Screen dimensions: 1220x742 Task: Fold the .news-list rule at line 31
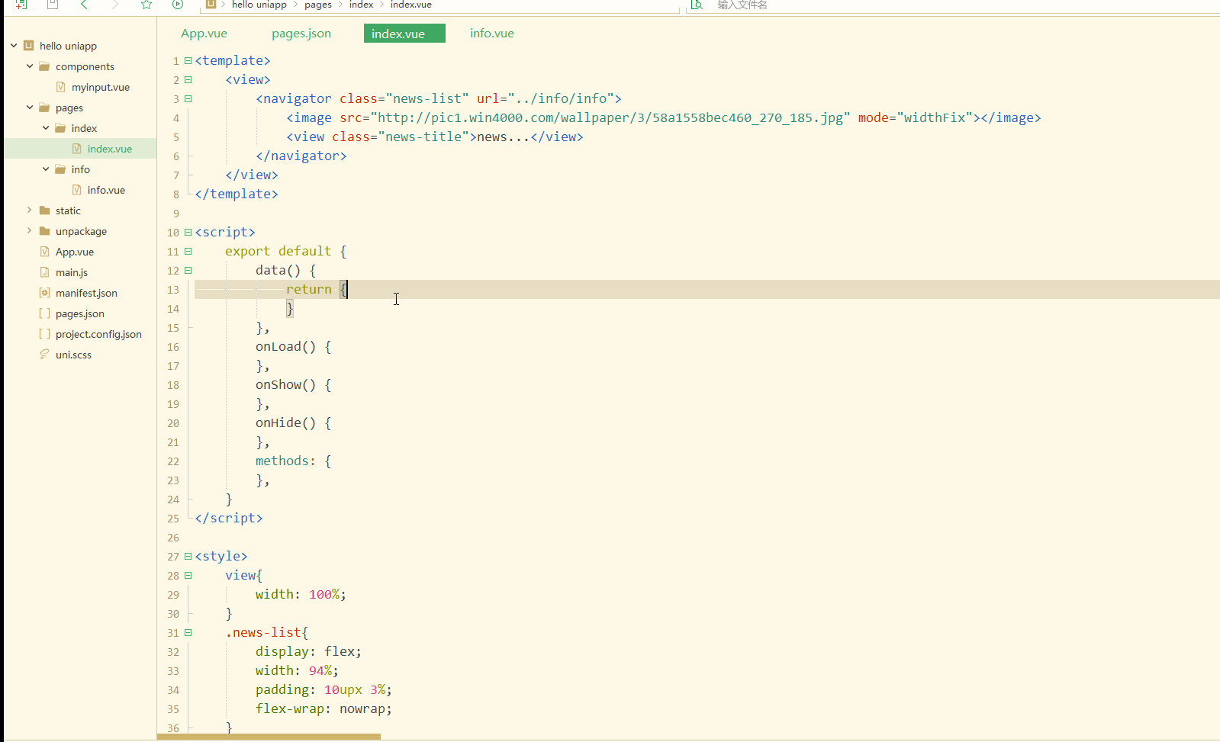coord(188,633)
